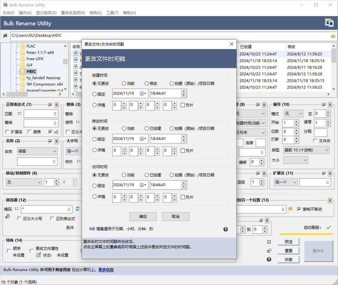This screenshot has width=338, height=285.
Task: Select 当前 radio under 创建时间
Action: (124, 84)
